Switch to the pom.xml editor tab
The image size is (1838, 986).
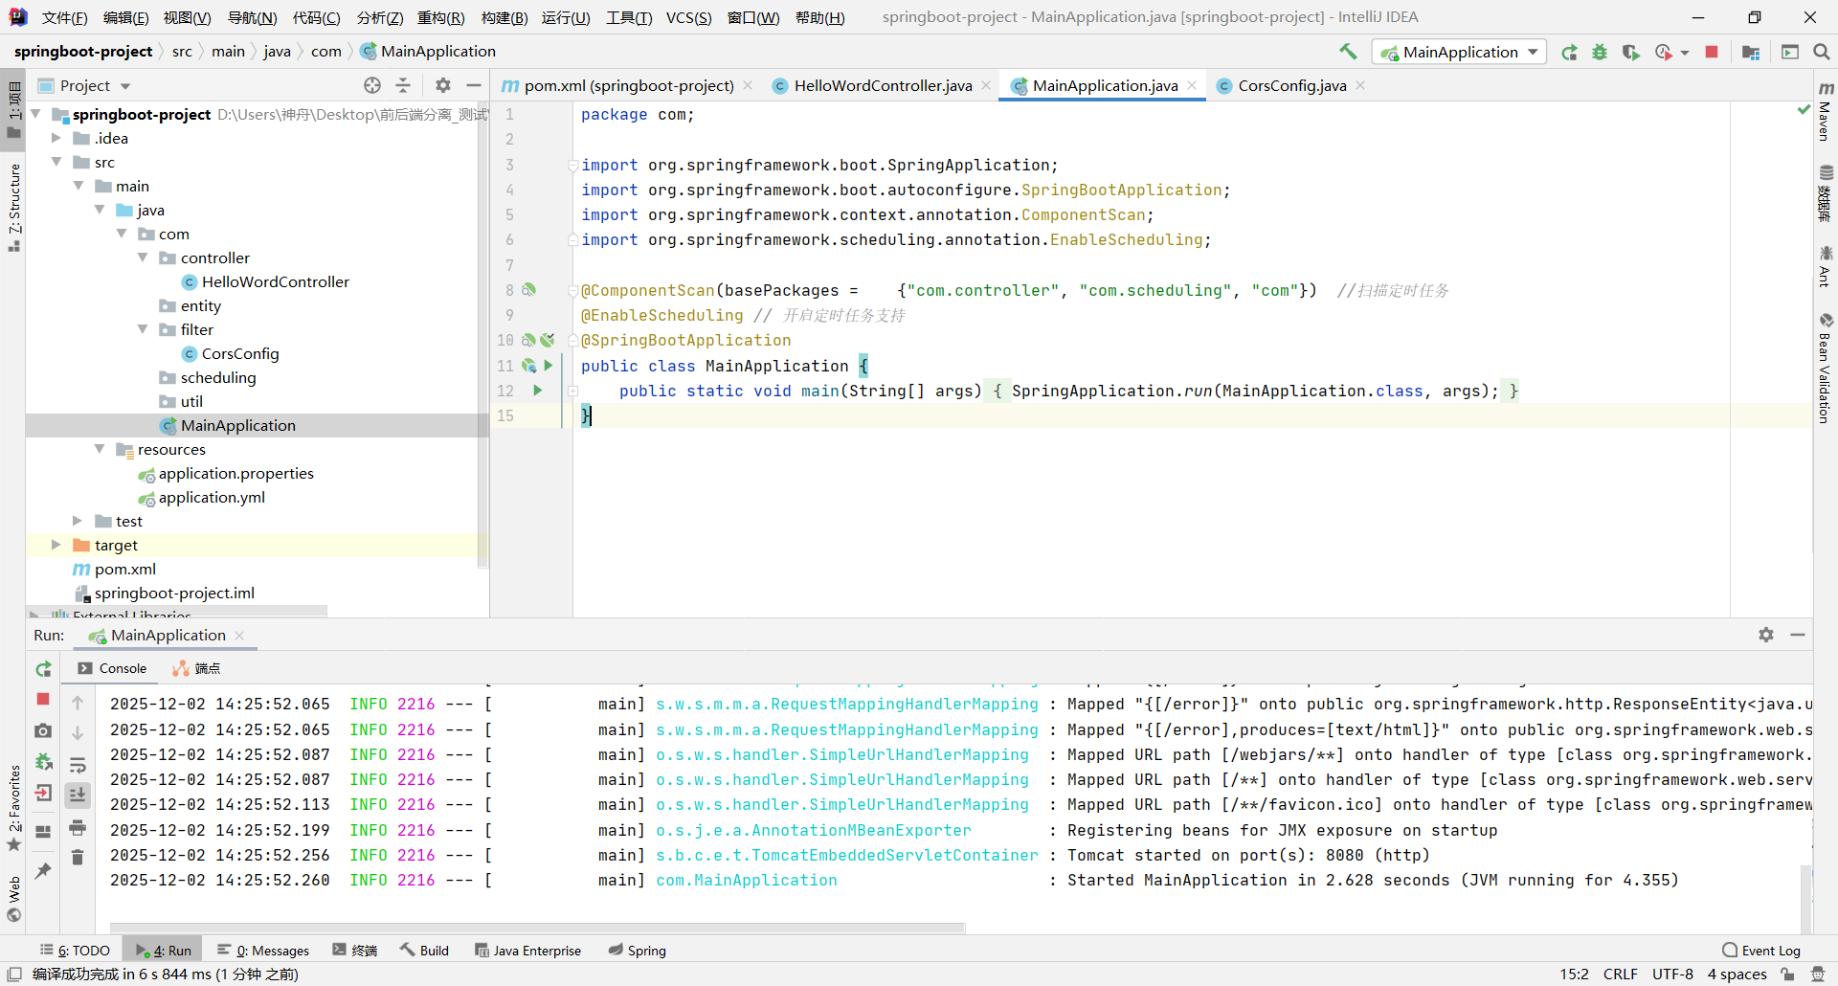click(628, 85)
